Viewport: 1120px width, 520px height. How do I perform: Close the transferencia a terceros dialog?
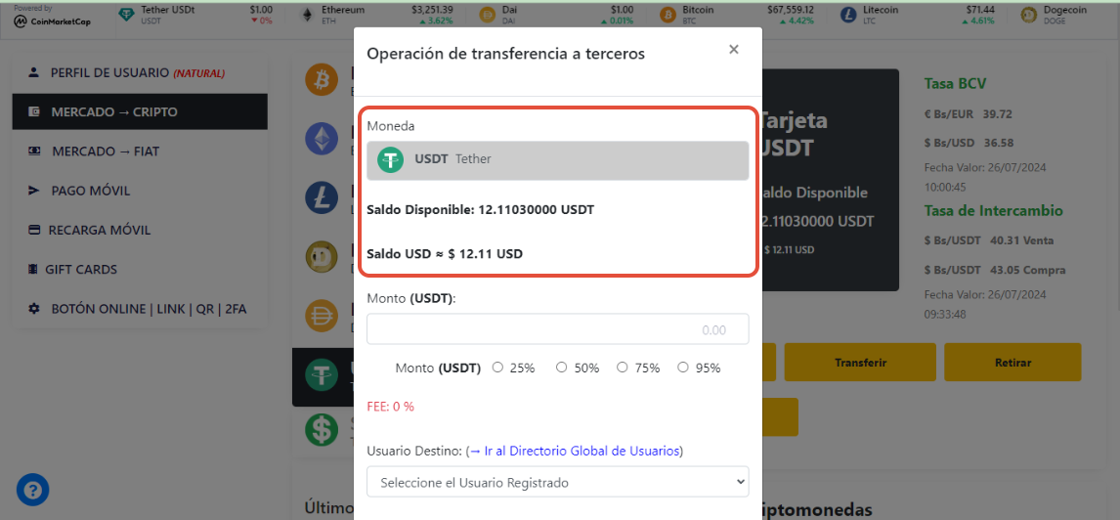point(734,49)
